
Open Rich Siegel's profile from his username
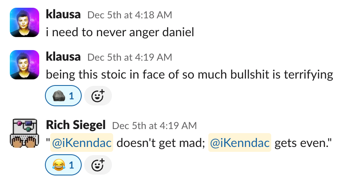(76, 125)
